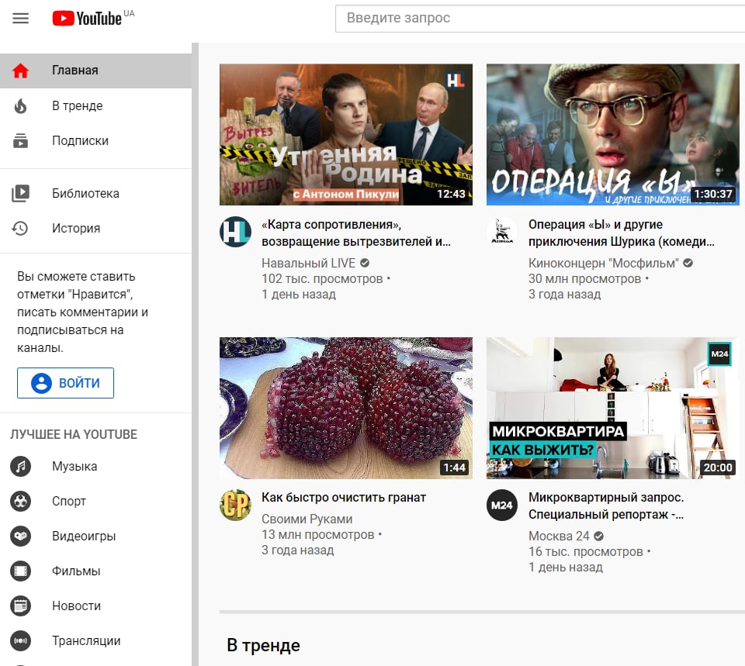Viewport: 745px width, 666px height.
Task: Select Спорт in the sidebar
Action: click(95, 502)
